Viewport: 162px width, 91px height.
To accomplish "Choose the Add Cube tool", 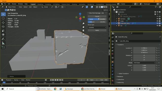I will tap(3, 48).
